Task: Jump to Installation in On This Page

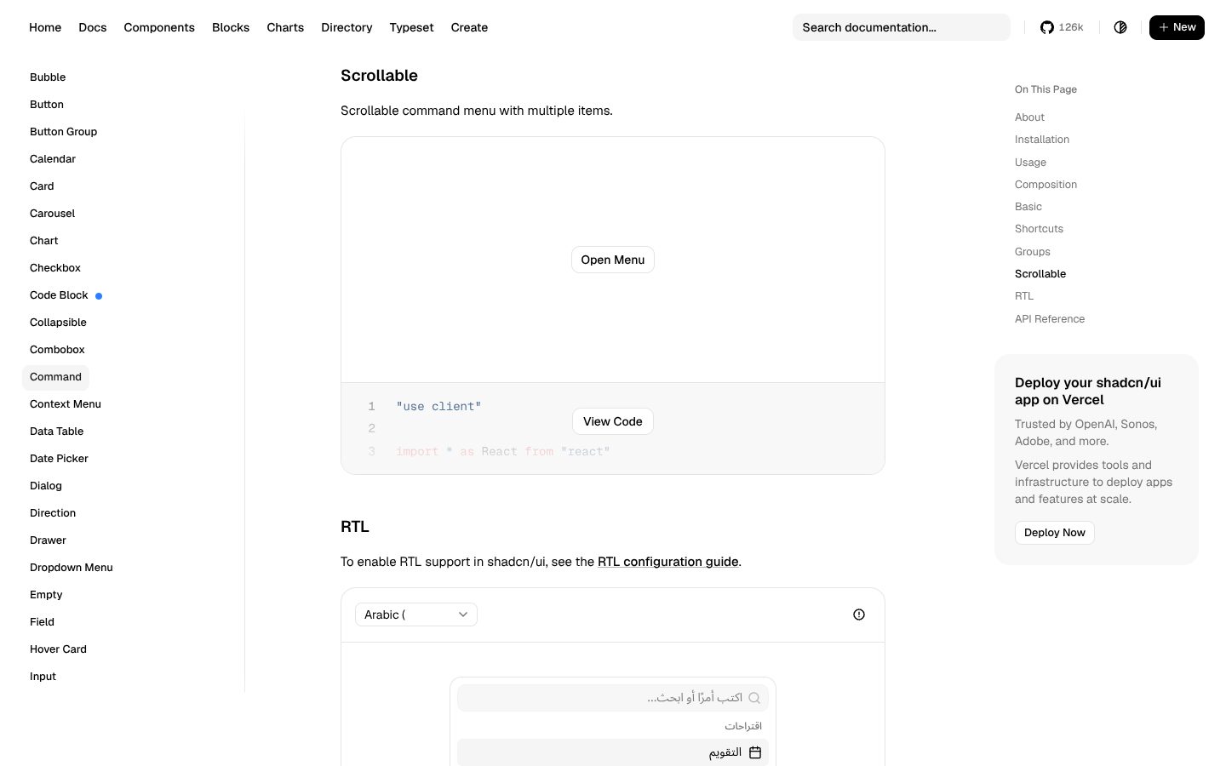Action: tap(1042, 140)
